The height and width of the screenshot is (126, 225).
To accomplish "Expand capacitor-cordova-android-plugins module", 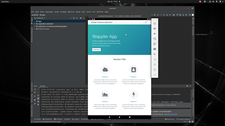I will pos(35,26).
